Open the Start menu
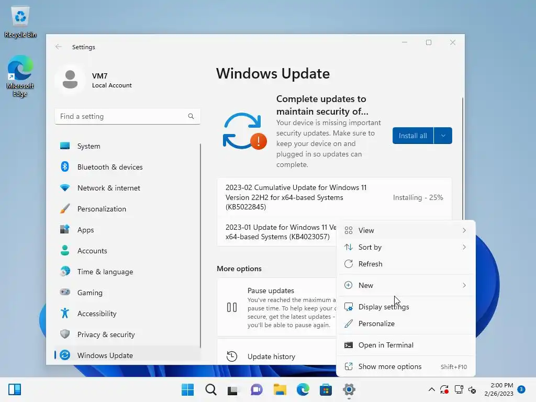This screenshot has height=402, width=536. tap(188, 389)
